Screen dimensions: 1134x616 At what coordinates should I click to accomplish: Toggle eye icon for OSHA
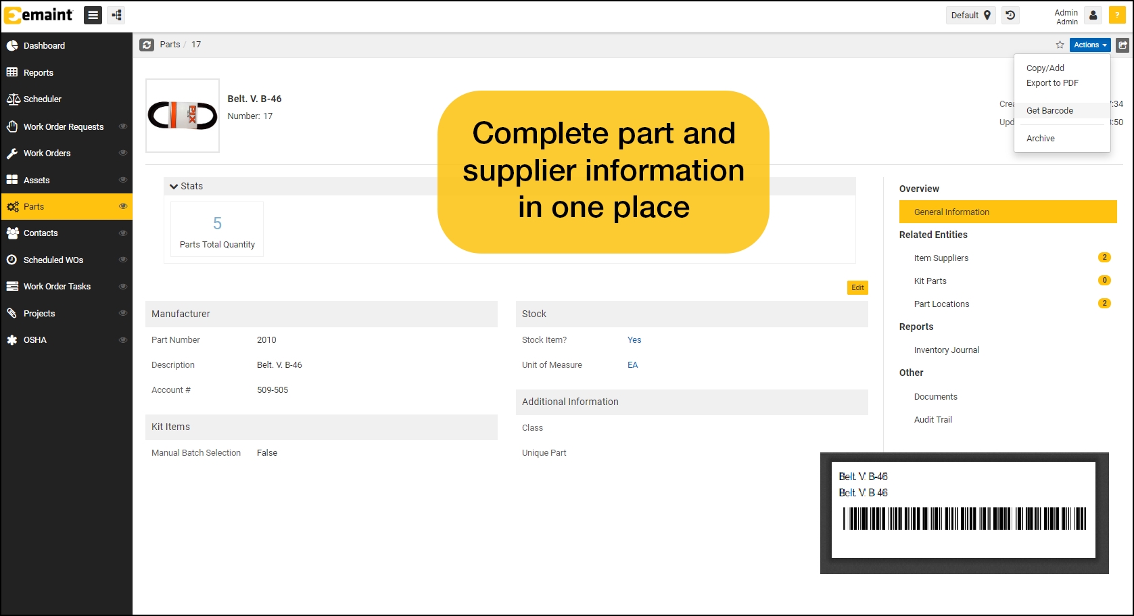(x=123, y=339)
